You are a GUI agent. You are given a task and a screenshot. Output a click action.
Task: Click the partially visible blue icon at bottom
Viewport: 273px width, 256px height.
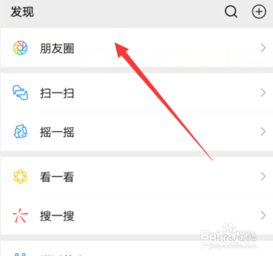point(20,255)
